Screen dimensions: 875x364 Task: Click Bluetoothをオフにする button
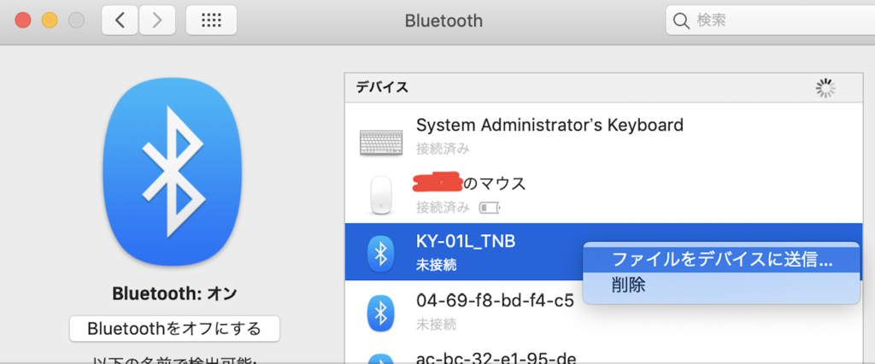(174, 328)
